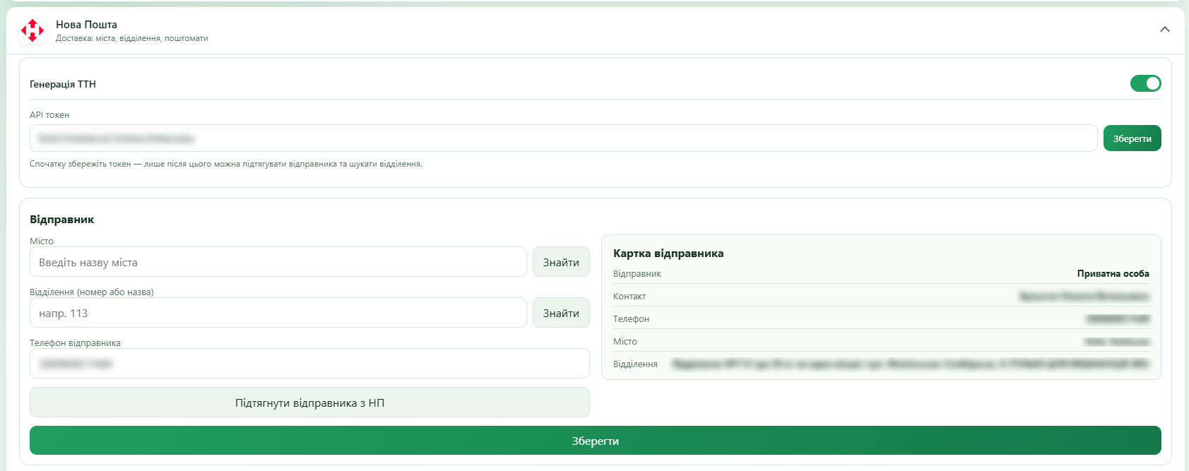Save the API token with Зберегти button
This screenshot has height=471, width=1189.
tap(1132, 138)
